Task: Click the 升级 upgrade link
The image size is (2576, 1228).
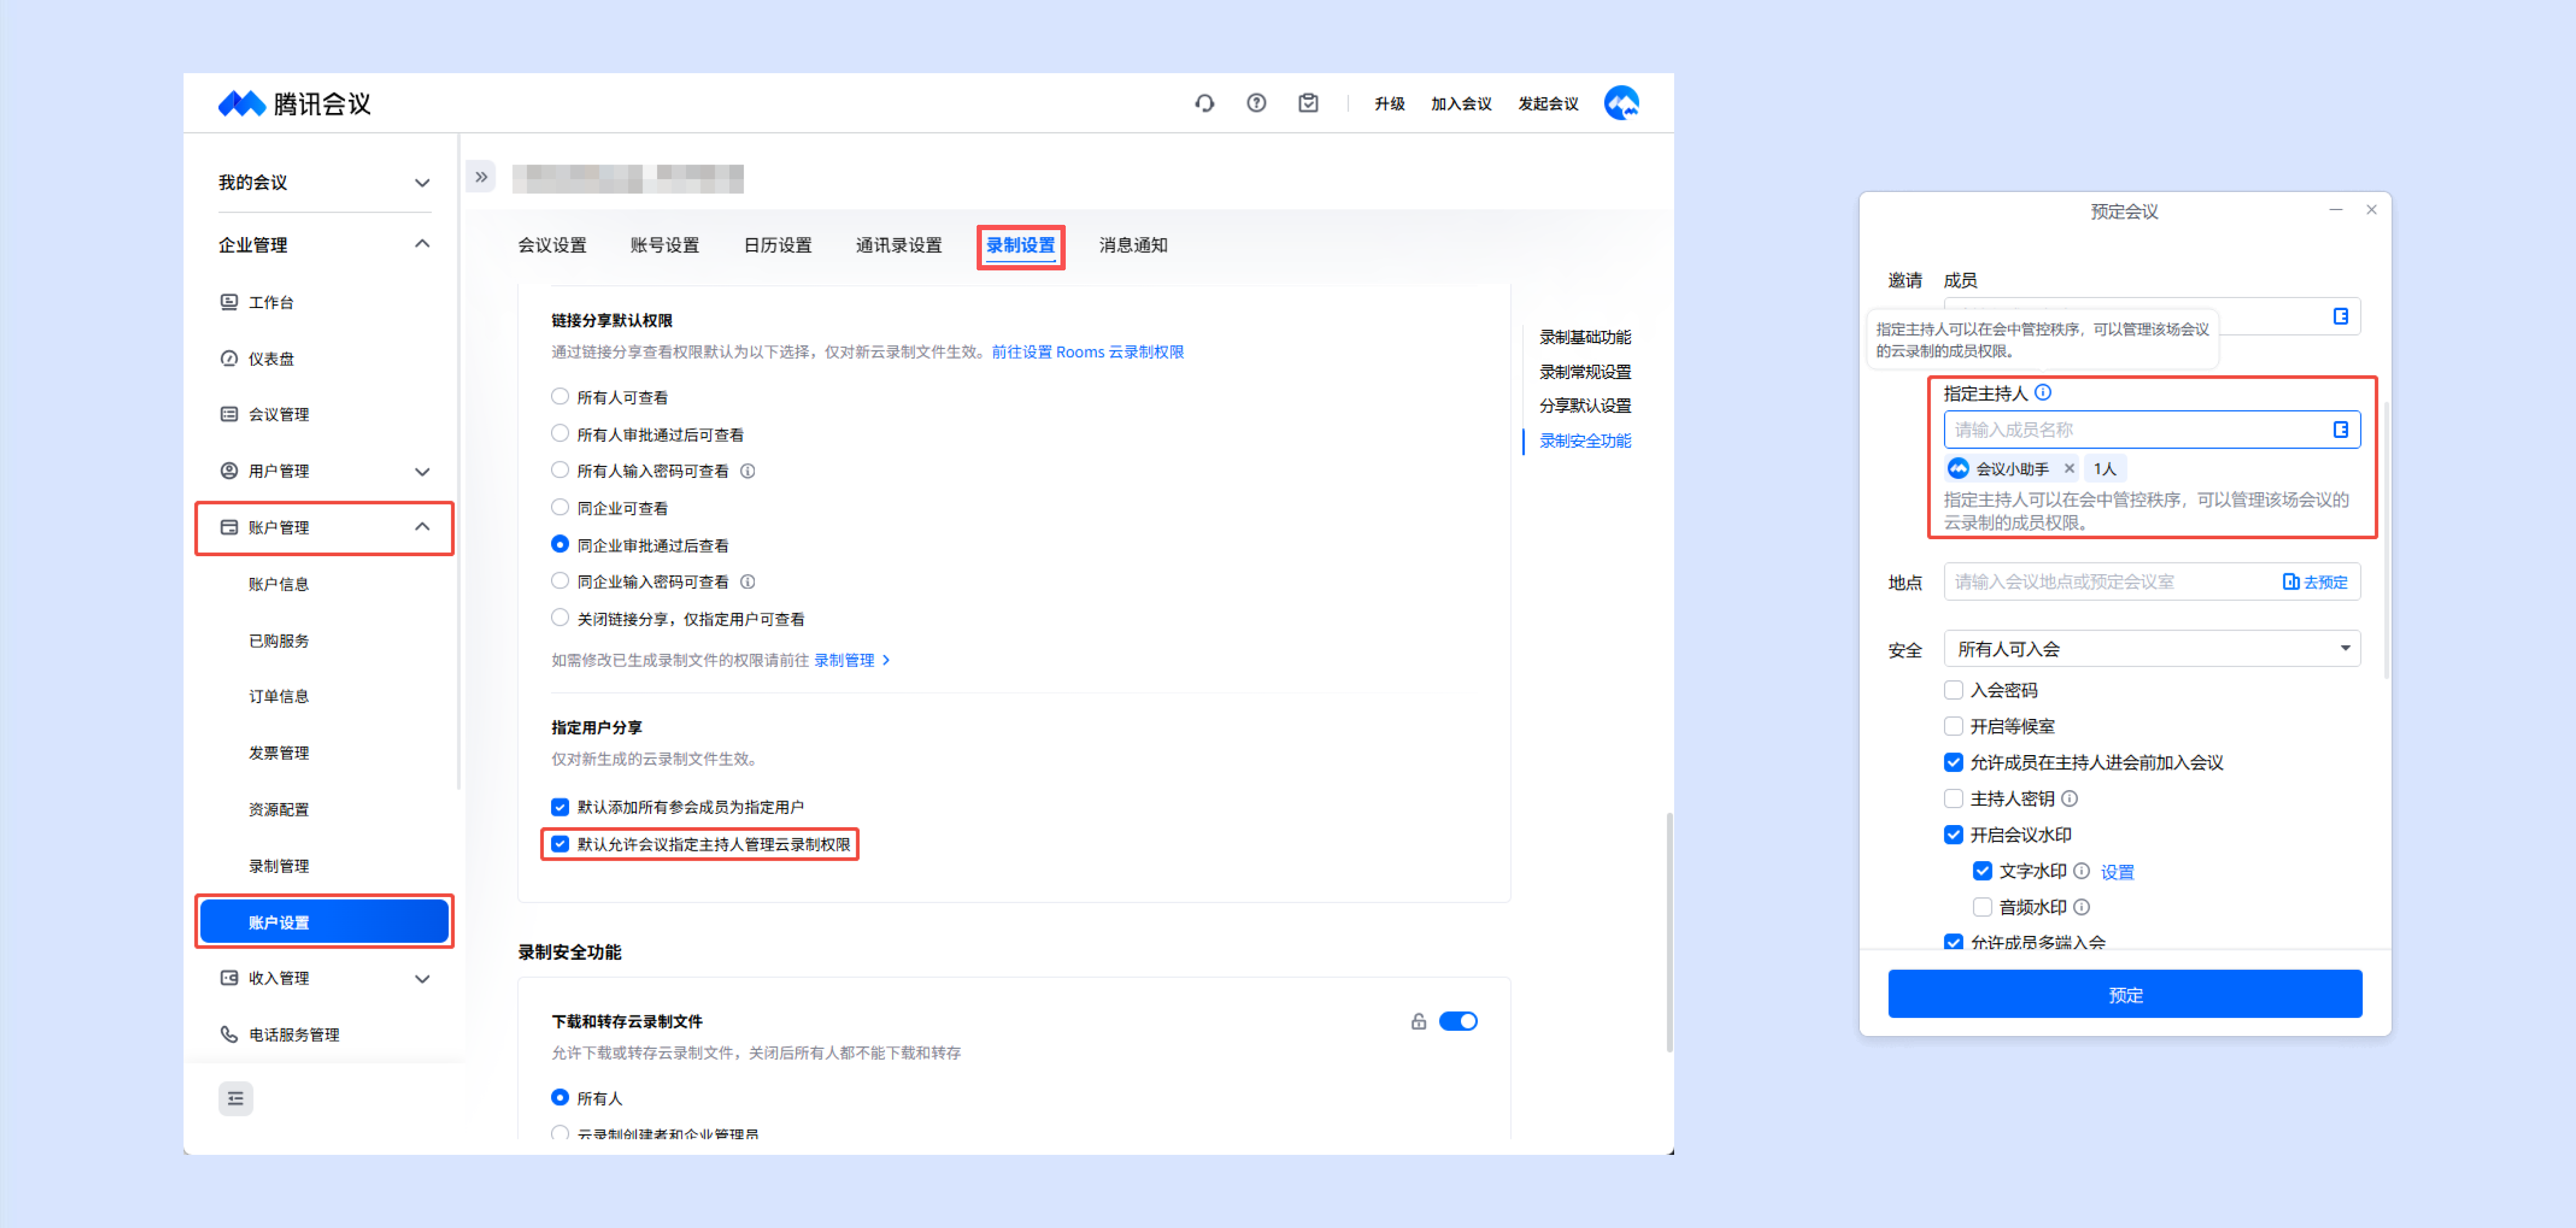Action: point(1389,104)
